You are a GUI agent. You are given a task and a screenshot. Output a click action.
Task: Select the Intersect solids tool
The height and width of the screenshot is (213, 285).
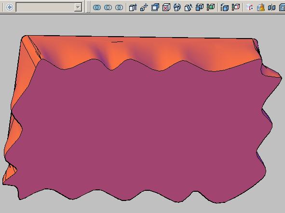tap(119, 7)
